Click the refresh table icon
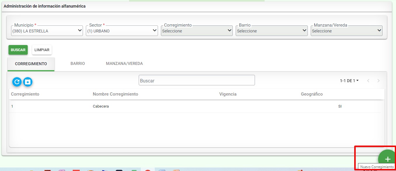 click(x=17, y=82)
